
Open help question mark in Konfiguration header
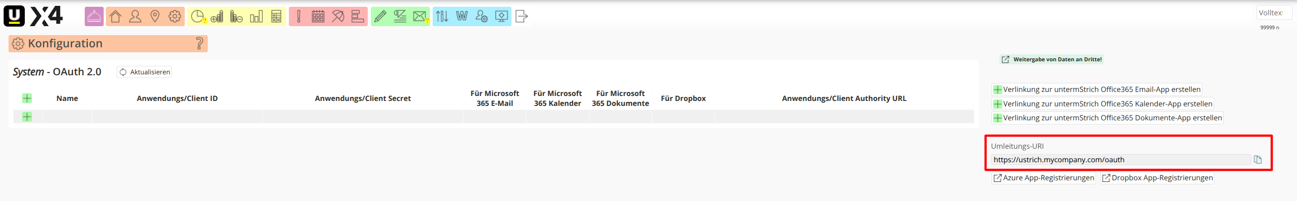[x=199, y=44]
